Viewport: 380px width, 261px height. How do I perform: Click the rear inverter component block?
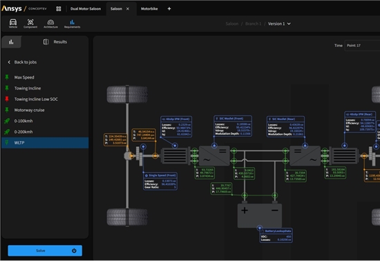coord(305,155)
